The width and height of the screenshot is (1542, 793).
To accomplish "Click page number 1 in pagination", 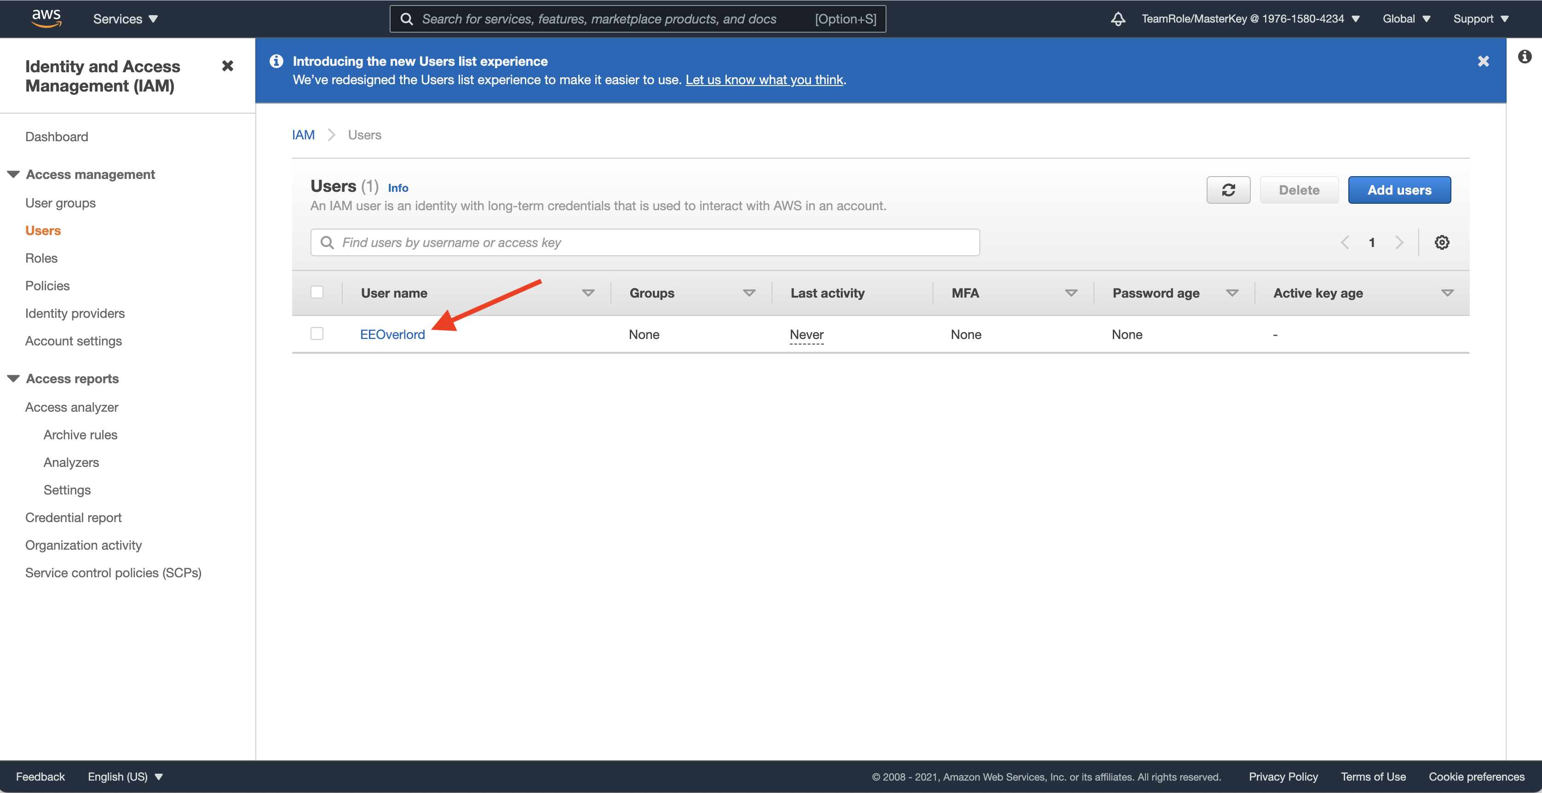I will point(1371,242).
